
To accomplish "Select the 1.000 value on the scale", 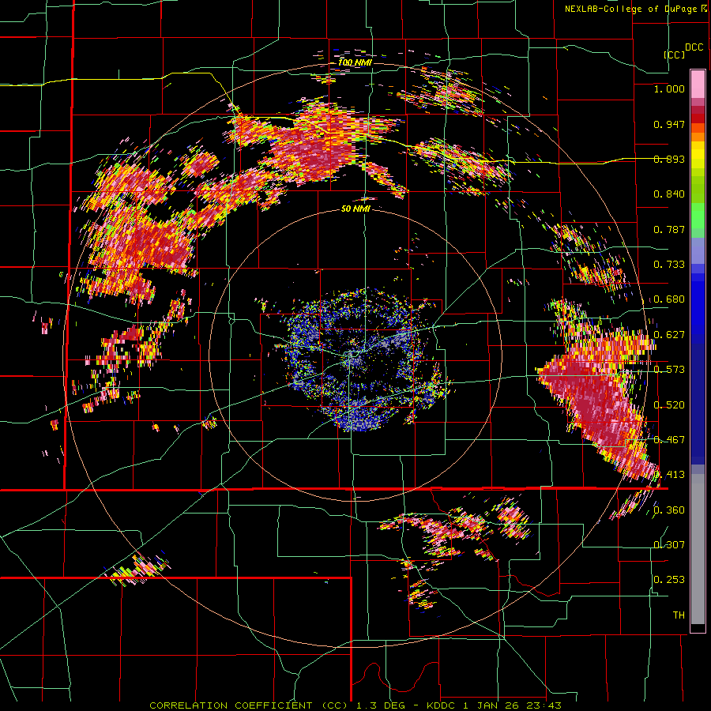I will coord(669,88).
